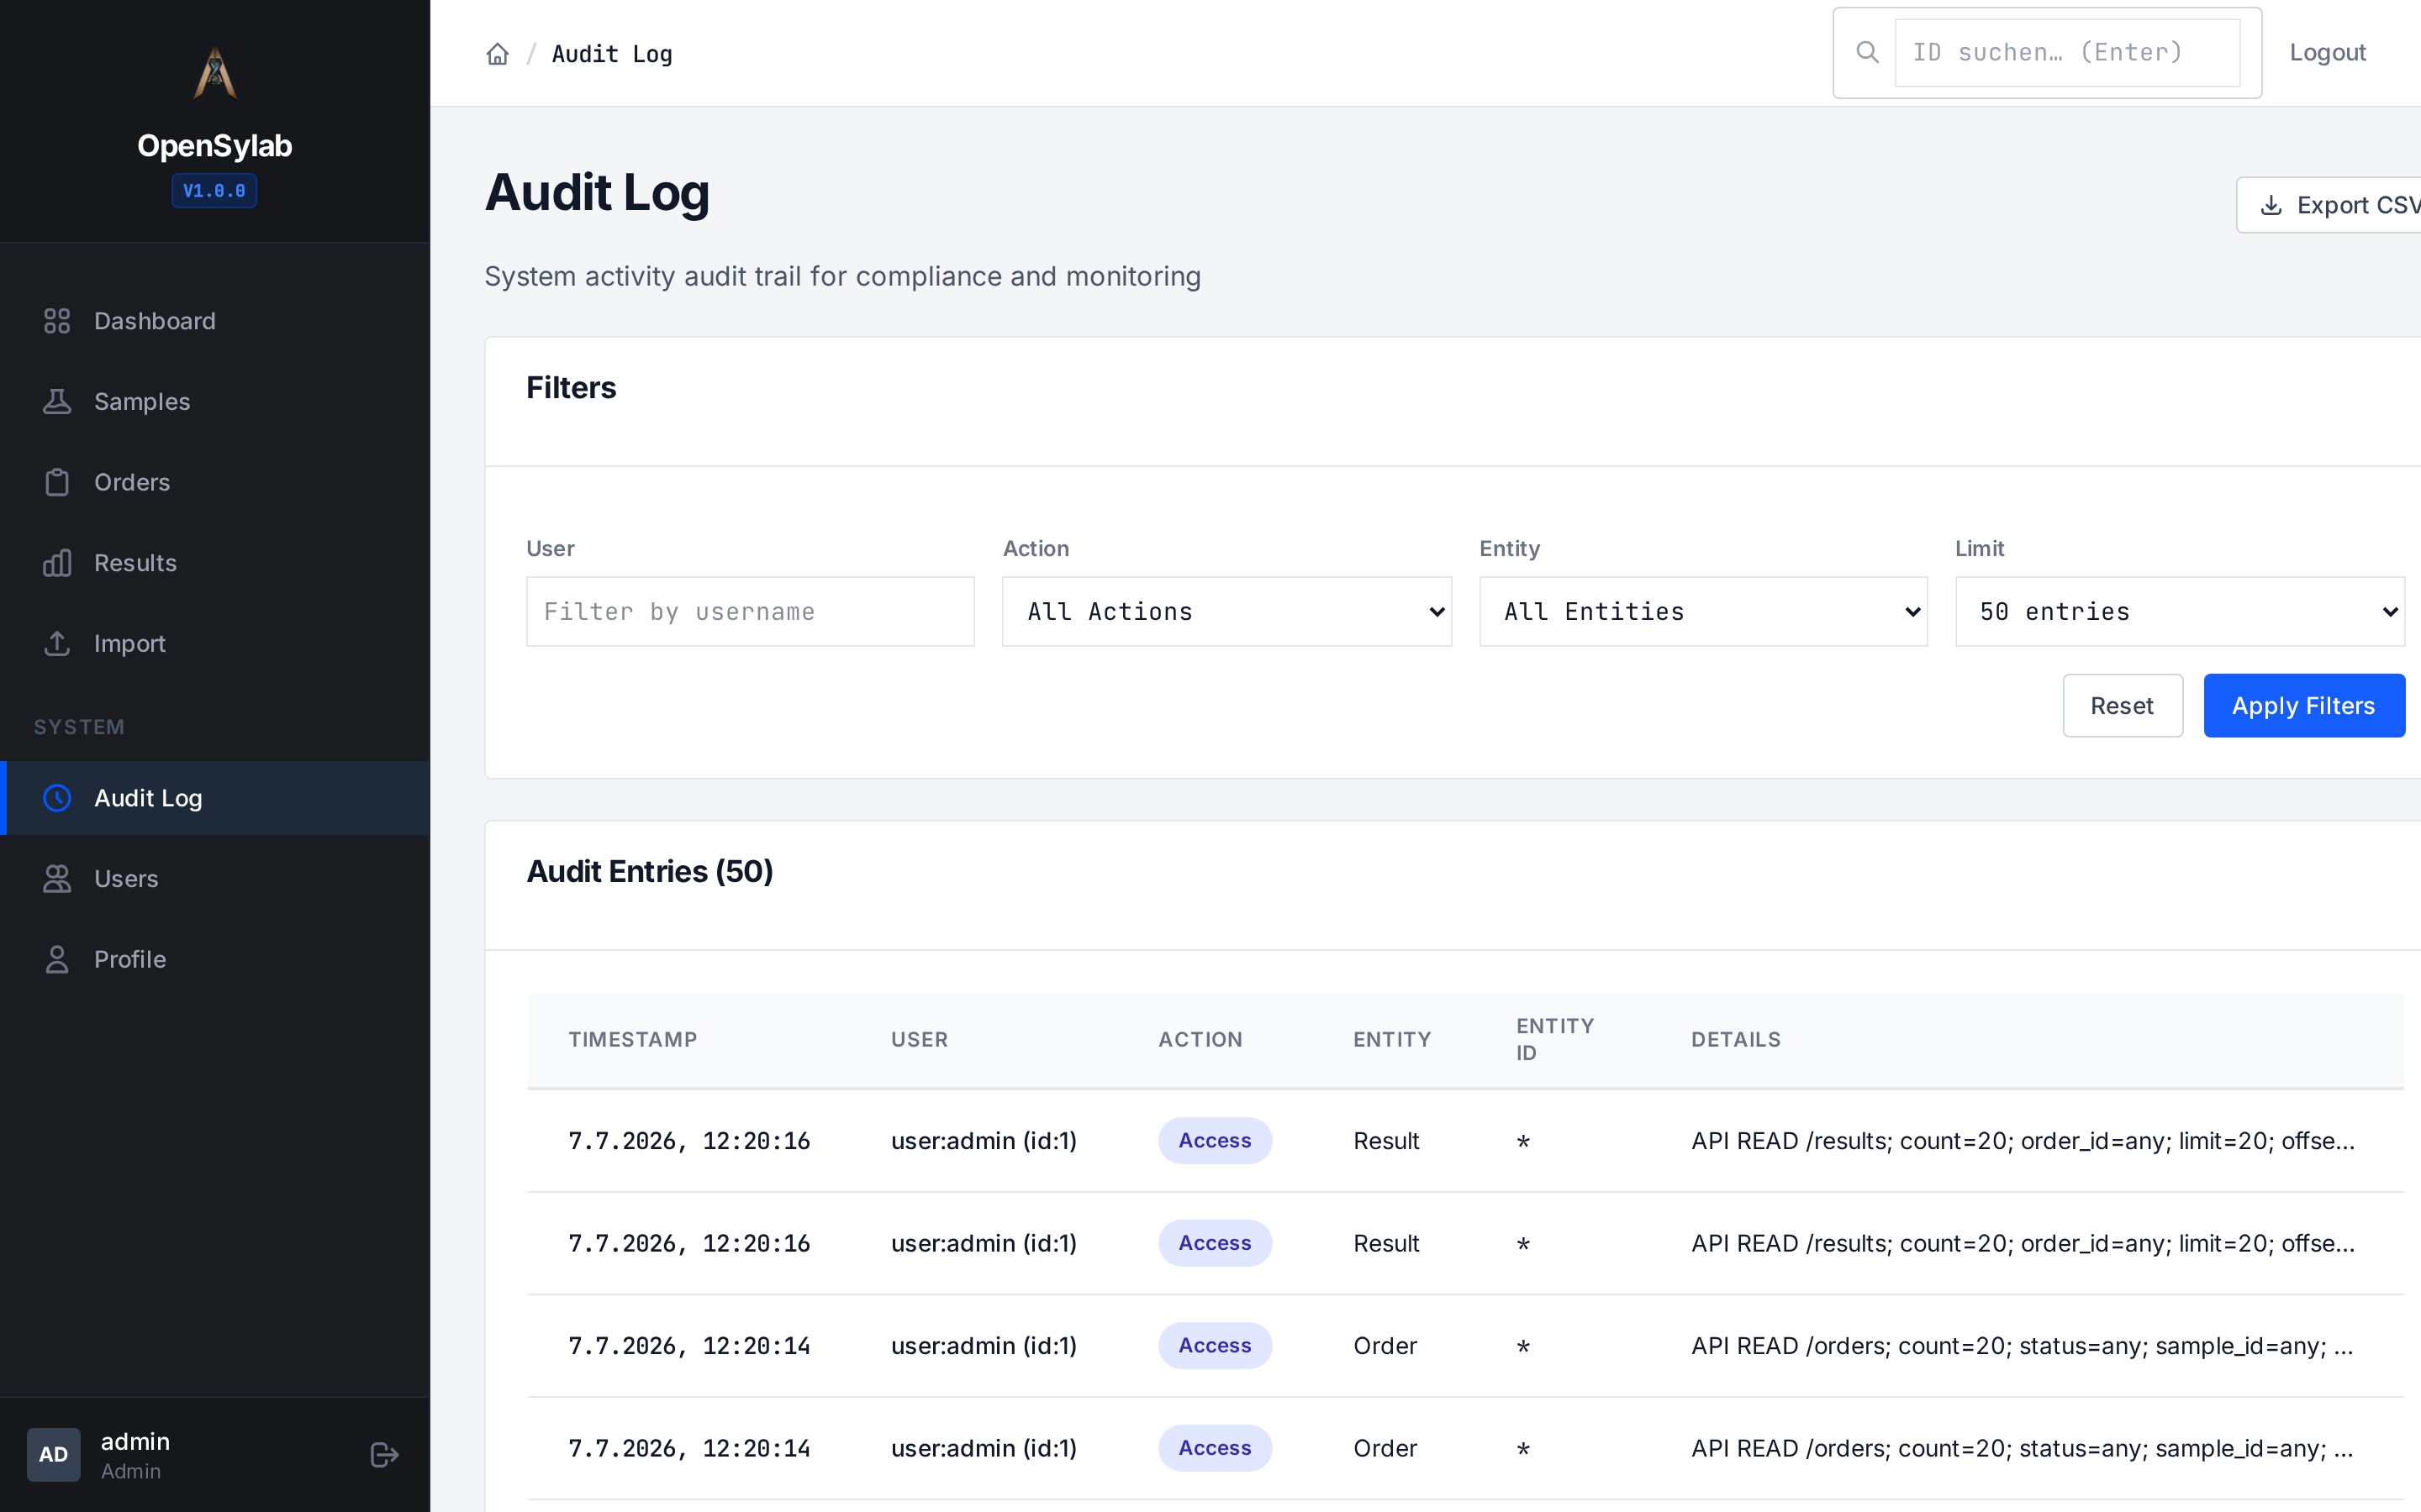The width and height of the screenshot is (2421, 1512).
Task: Click the Samples flask icon
Action: tap(57, 401)
